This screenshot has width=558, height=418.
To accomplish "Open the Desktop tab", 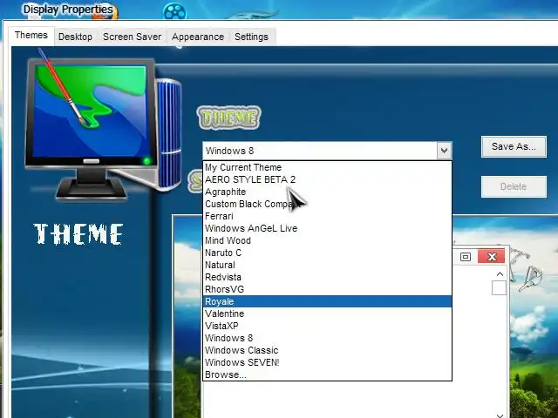I will [75, 37].
